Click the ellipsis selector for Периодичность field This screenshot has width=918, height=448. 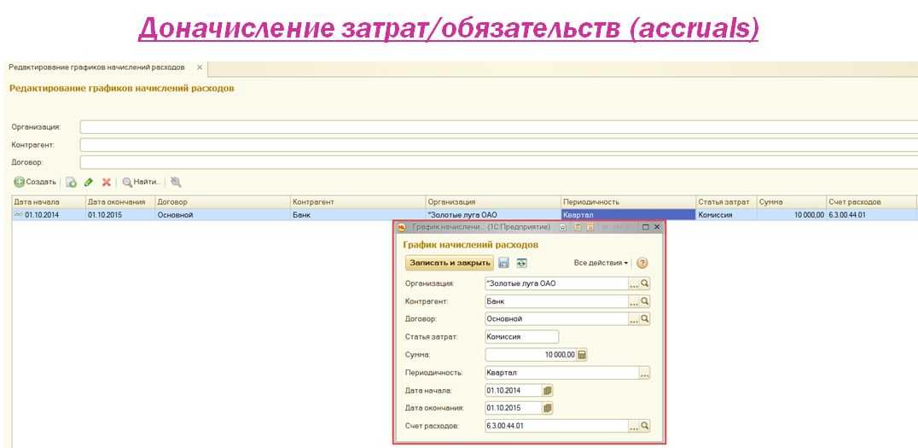[x=644, y=373]
